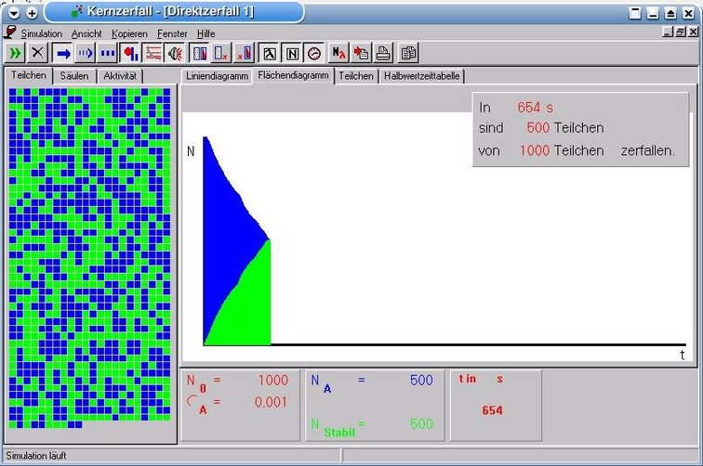Screen dimensions: 703x466
Task: Click the green N Stabil value 500
Action: (421, 424)
